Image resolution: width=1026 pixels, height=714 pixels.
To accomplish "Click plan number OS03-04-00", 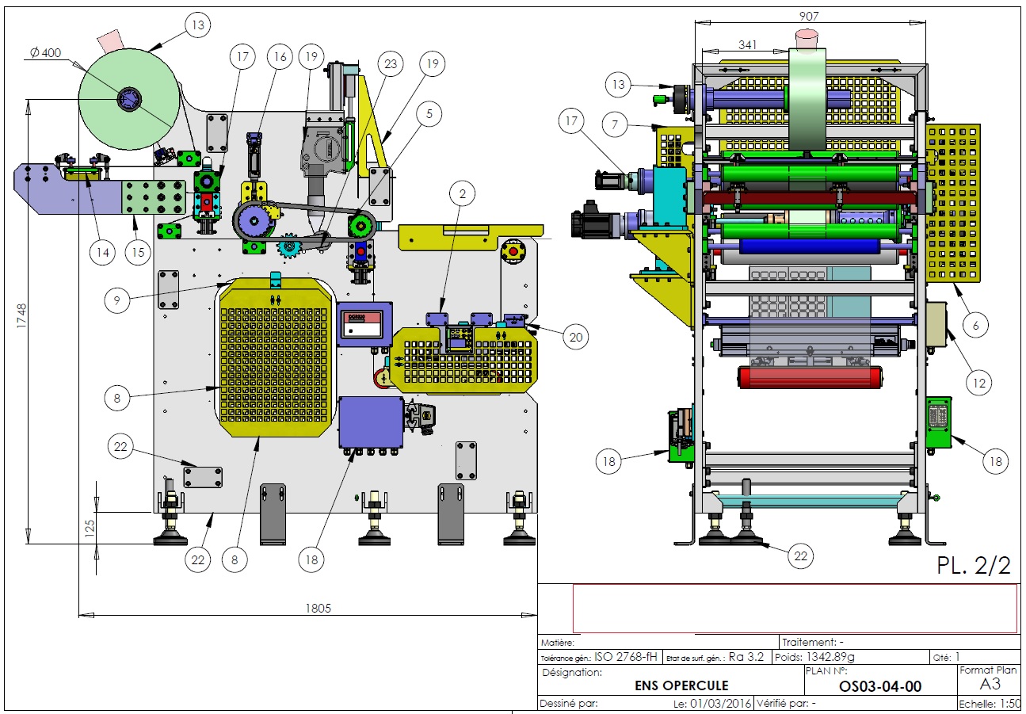I will point(879,686).
